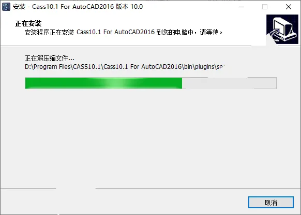
Task: Click the bright shimmer on the progress bar
Action: 115,83
